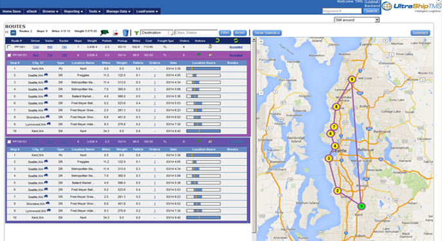Click orders link '1' in Freggies row of purple panel

(154, 76)
